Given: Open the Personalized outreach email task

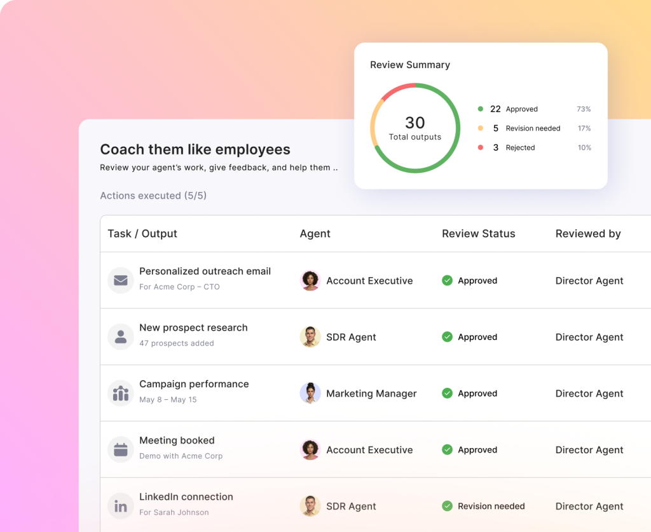Looking at the screenshot, I should [x=205, y=271].
